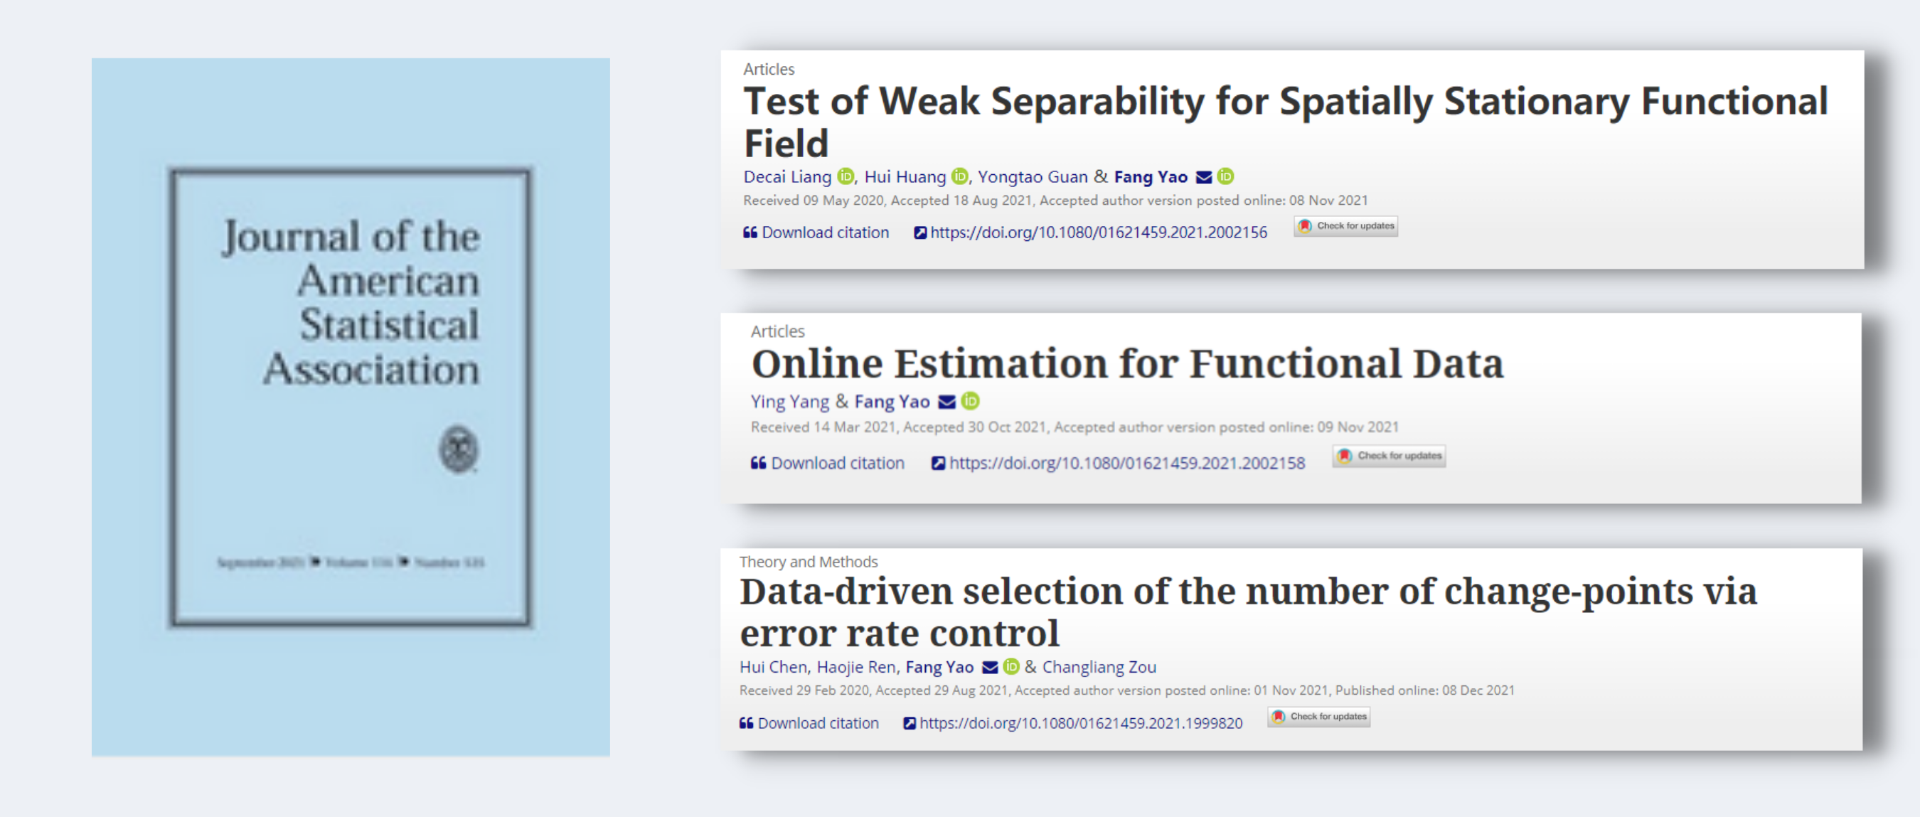The width and height of the screenshot is (1920, 817).
Task: Click author name Changliang Zou
Action: click(1099, 667)
